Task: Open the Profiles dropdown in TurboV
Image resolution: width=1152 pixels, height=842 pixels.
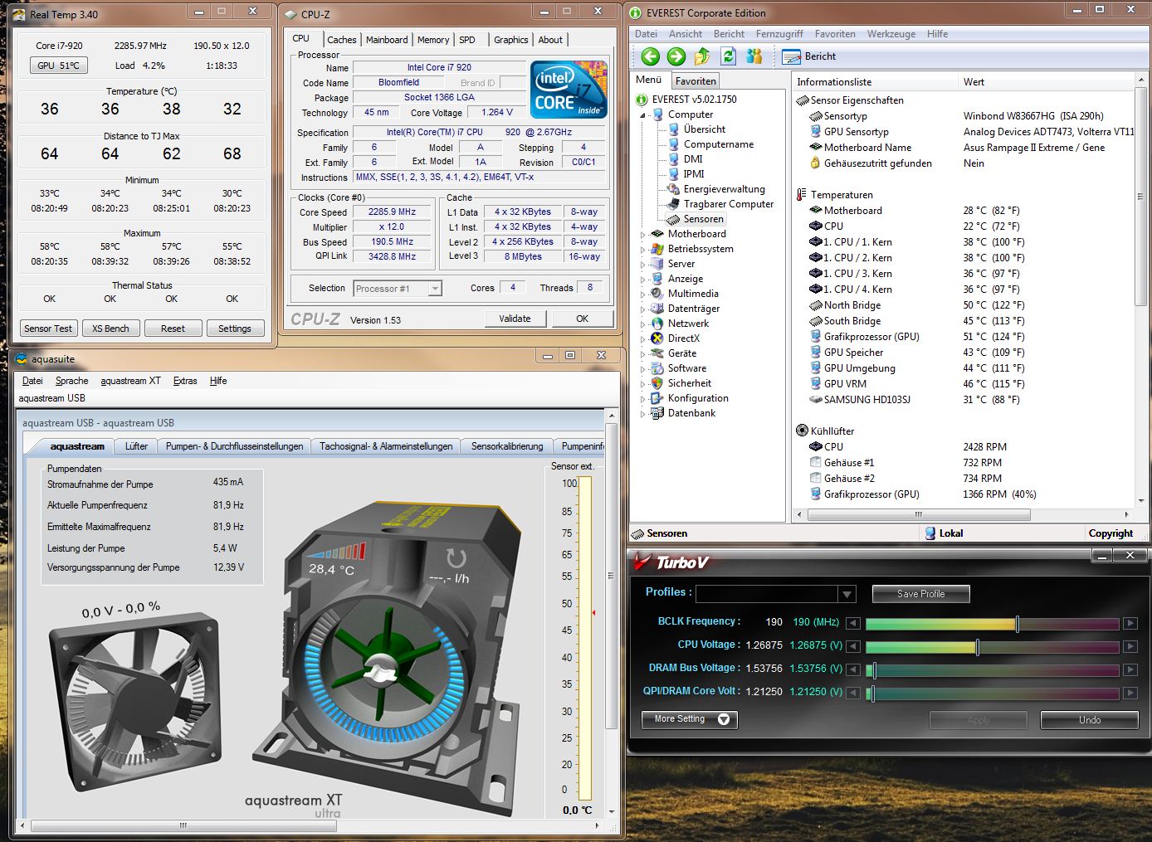Action: coord(847,594)
